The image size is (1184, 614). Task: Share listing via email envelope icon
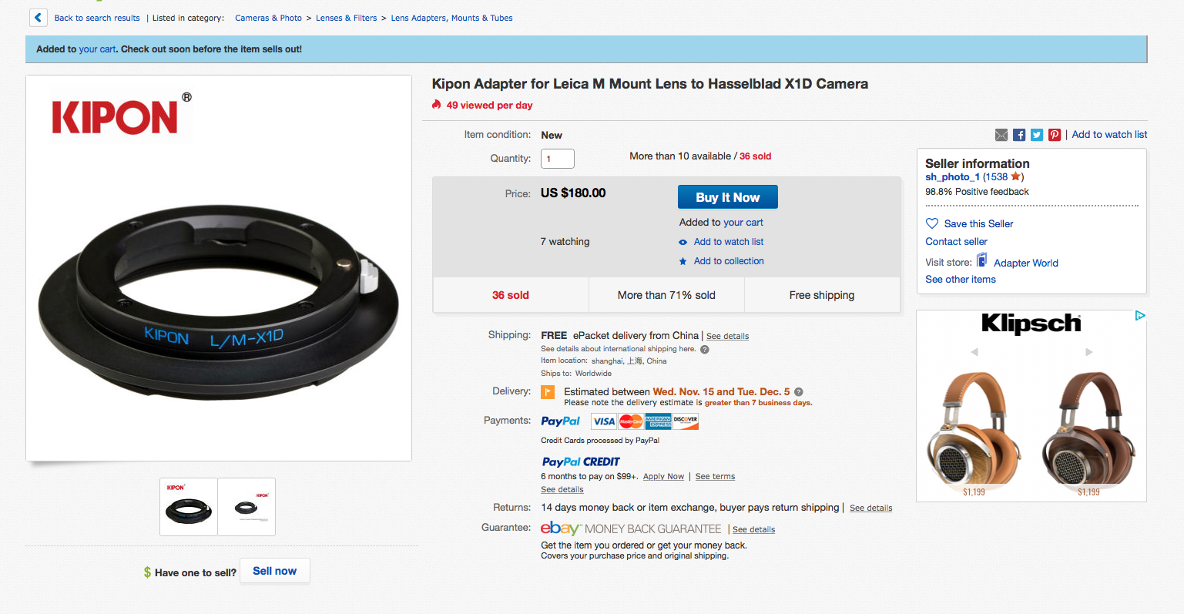pyautogui.click(x=1001, y=135)
